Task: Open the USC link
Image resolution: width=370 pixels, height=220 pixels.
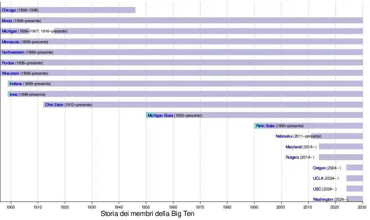Action: 317,189
